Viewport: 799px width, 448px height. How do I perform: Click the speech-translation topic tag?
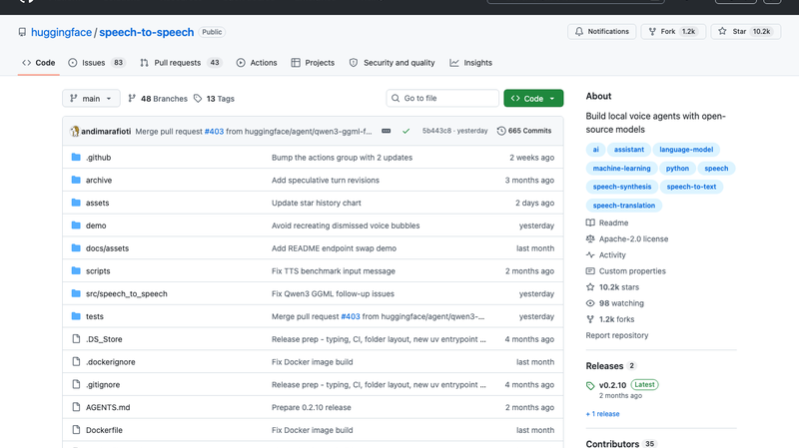pyautogui.click(x=624, y=206)
